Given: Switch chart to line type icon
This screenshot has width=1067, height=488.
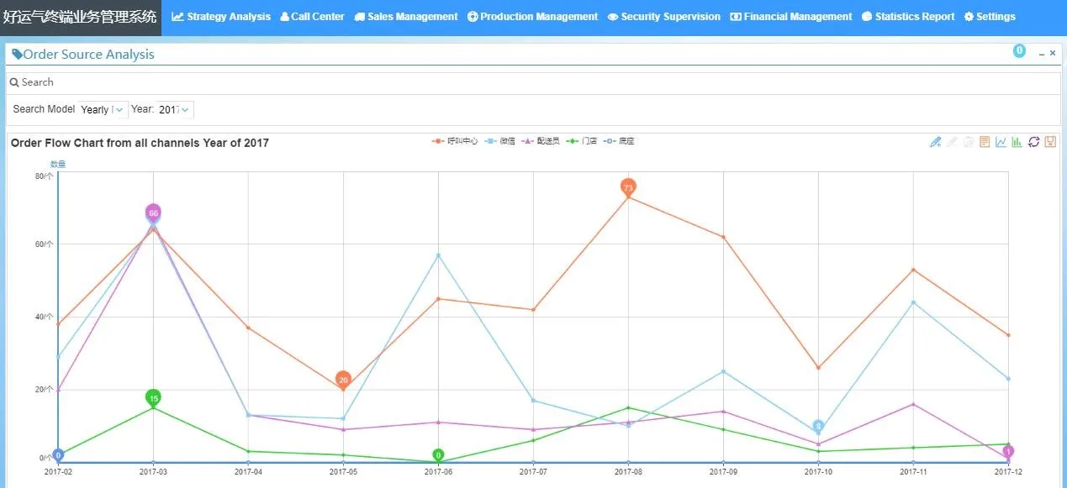Looking at the screenshot, I should click(1001, 142).
